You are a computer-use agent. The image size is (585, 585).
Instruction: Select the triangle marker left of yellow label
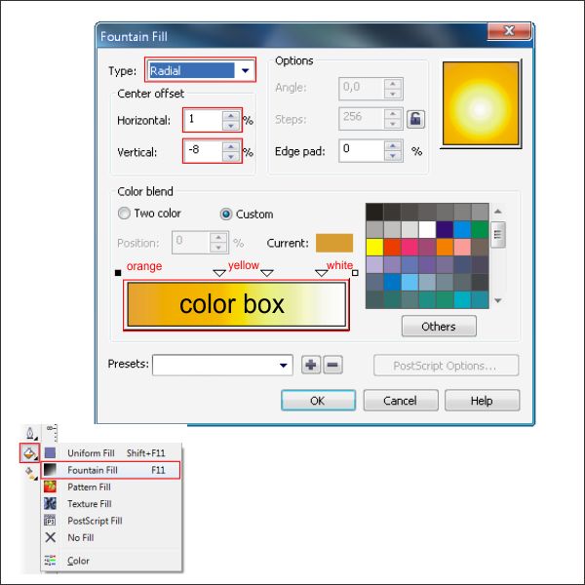[219, 273]
